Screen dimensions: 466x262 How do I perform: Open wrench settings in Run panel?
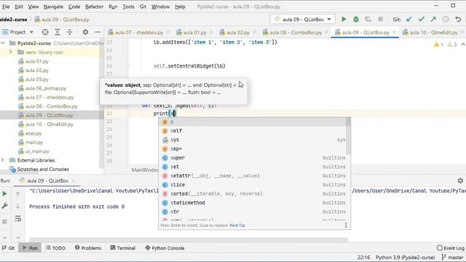coord(4,205)
